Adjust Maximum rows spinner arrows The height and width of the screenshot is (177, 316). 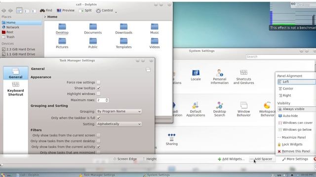[107, 100]
